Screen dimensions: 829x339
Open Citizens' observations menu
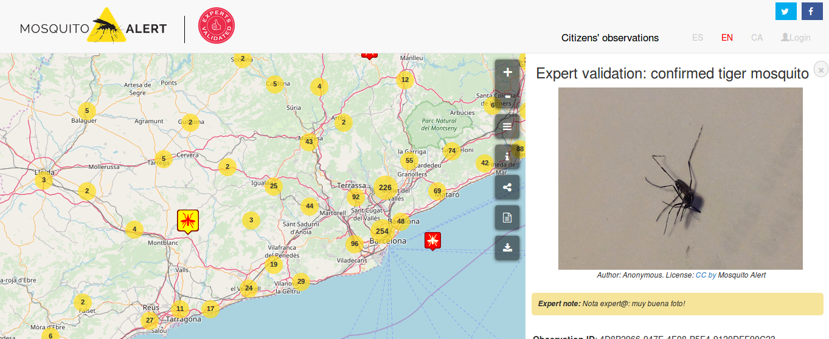(x=610, y=38)
